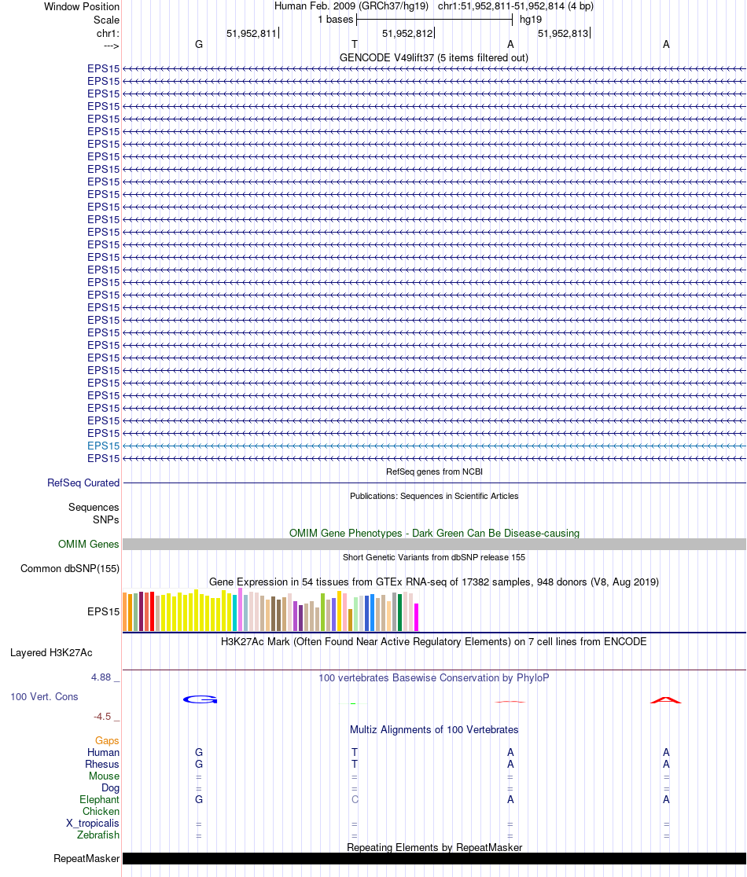Click the G base in the Elephant alignment row
The image size is (747, 877).
point(199,800)
